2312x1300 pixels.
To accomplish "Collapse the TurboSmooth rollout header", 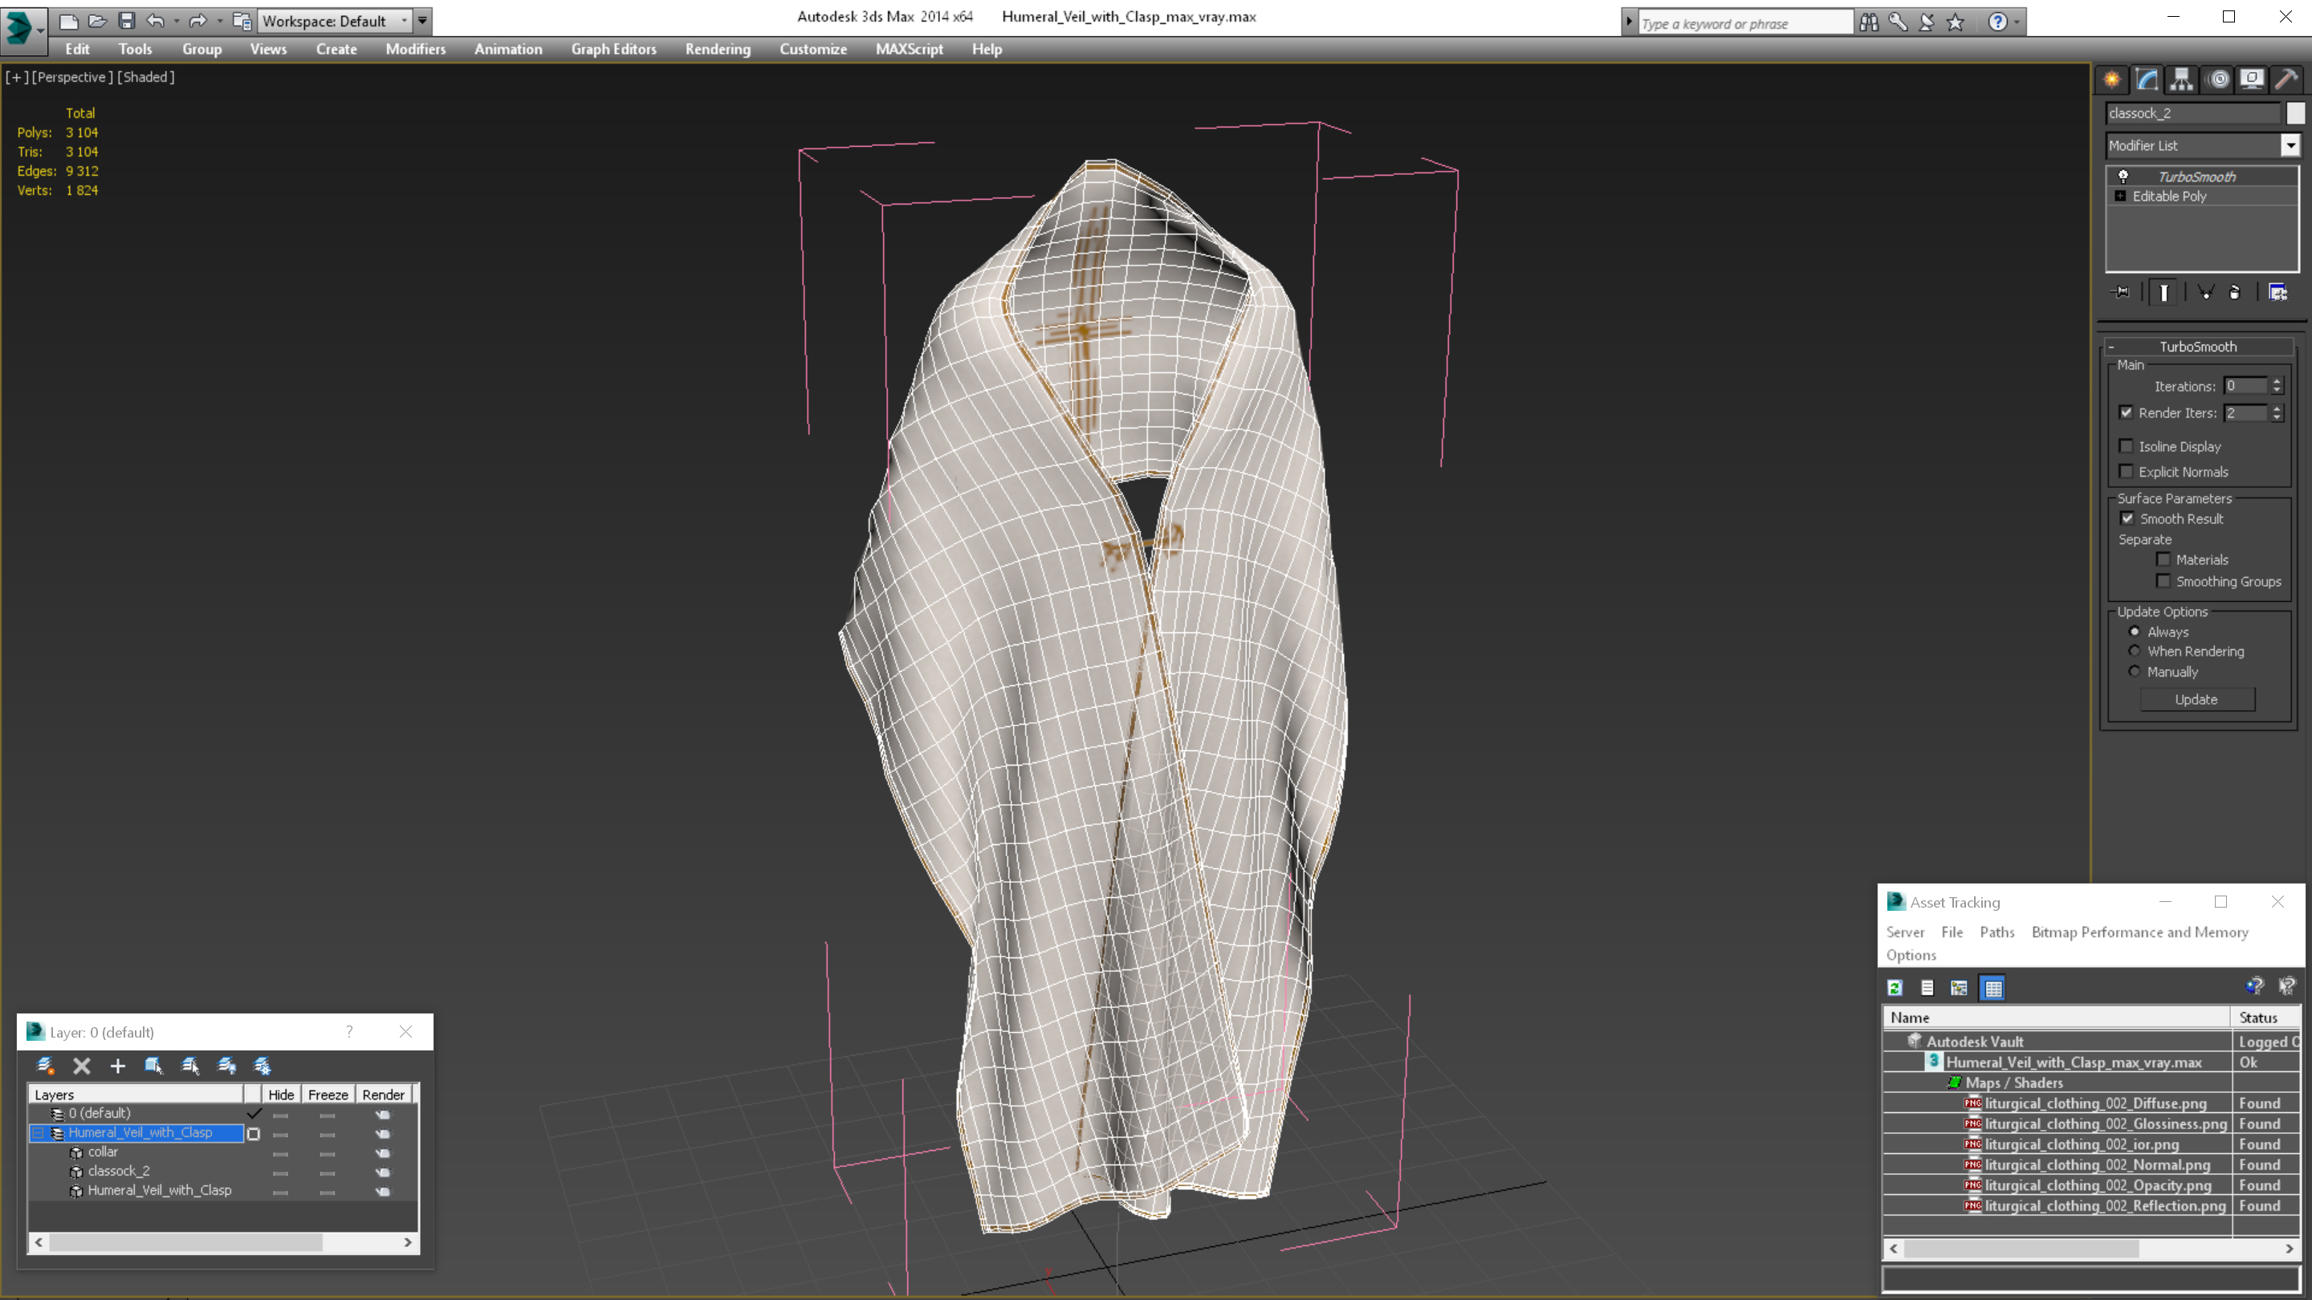I will point(2199,347).
